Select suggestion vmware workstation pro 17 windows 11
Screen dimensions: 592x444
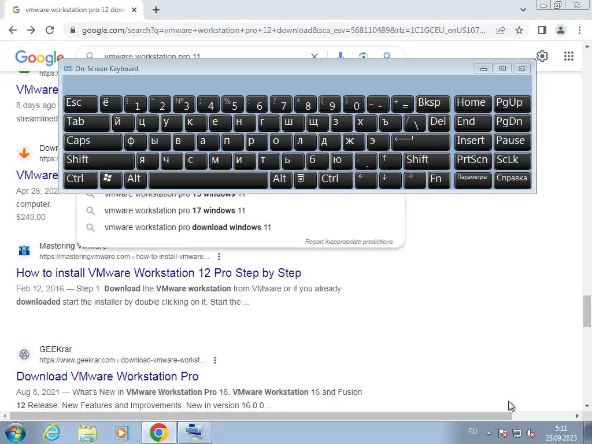pos(240,210)
